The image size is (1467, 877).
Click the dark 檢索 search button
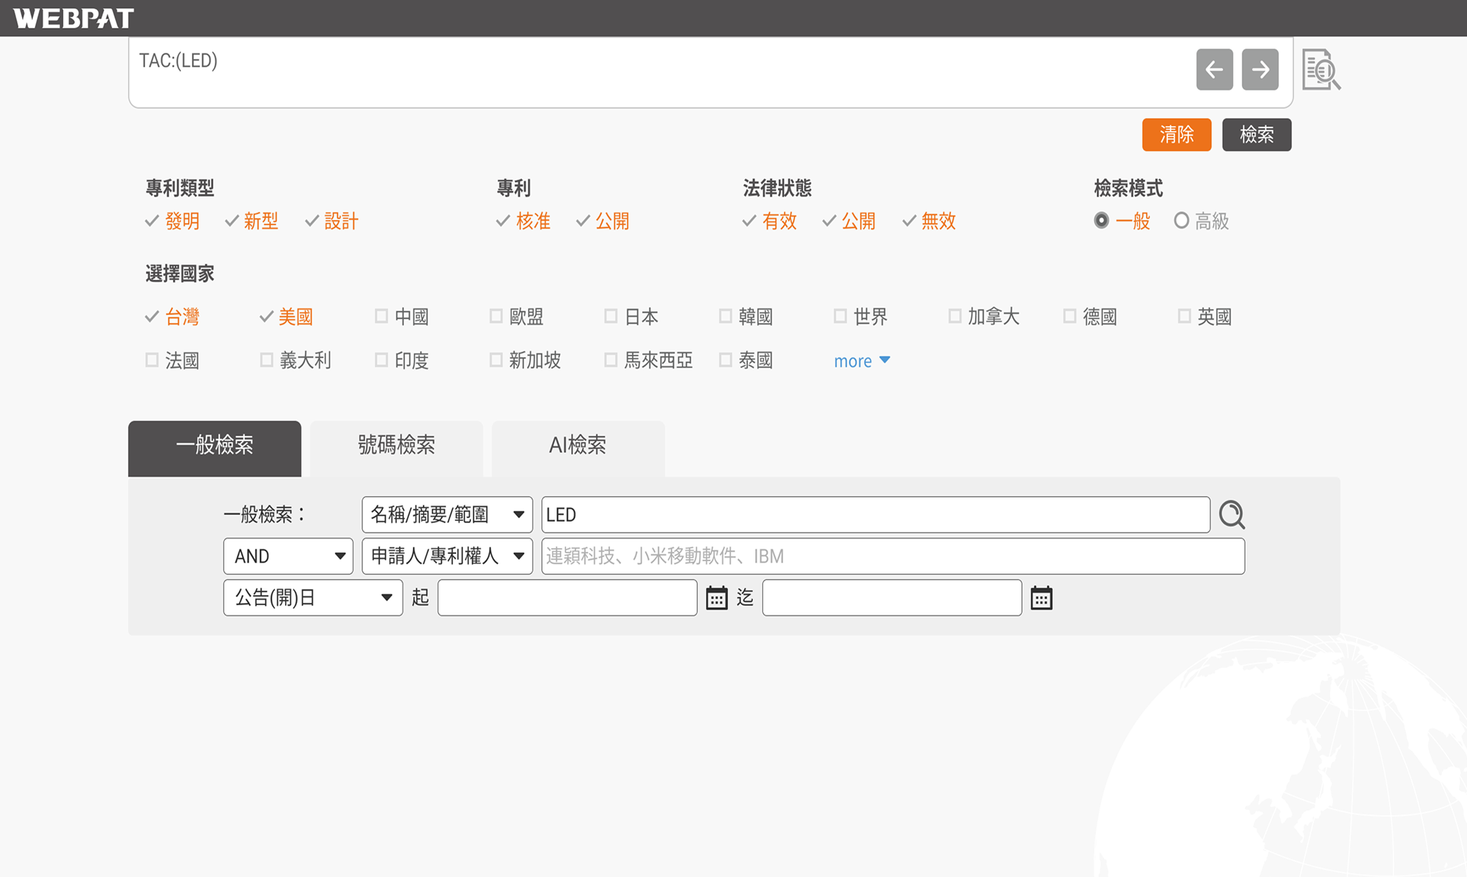(x=1256, y=135)
